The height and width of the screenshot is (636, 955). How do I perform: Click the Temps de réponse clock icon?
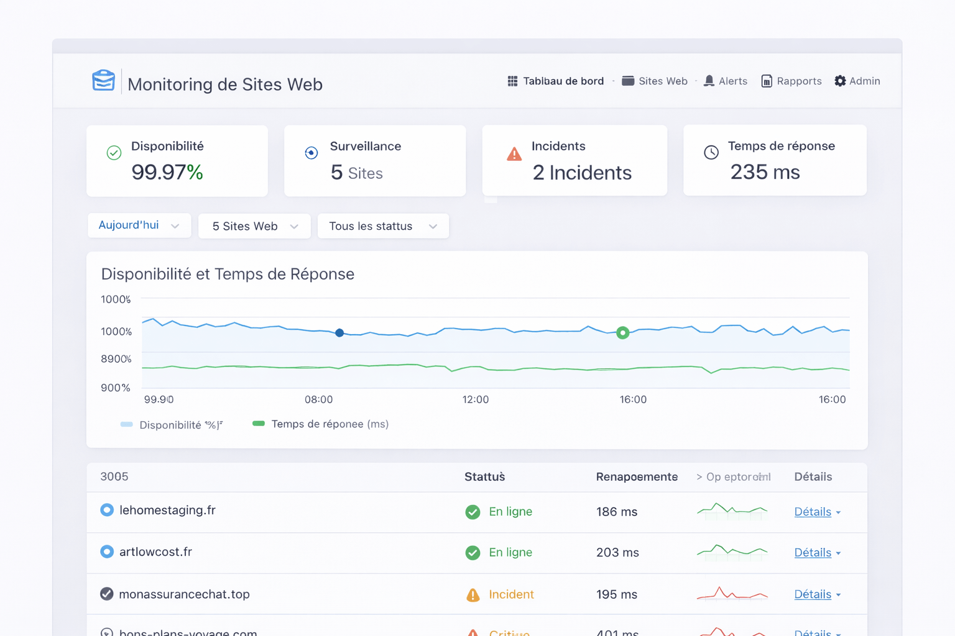point(711,152)
